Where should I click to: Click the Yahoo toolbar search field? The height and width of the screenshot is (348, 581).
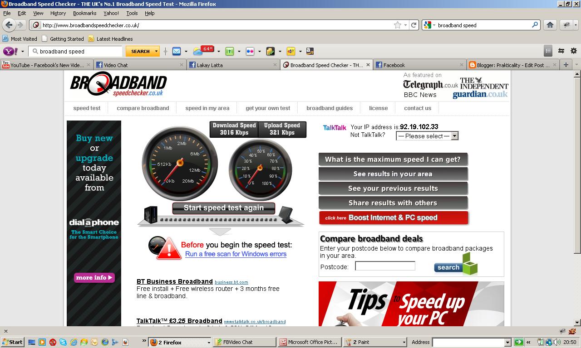pos(75,51)
